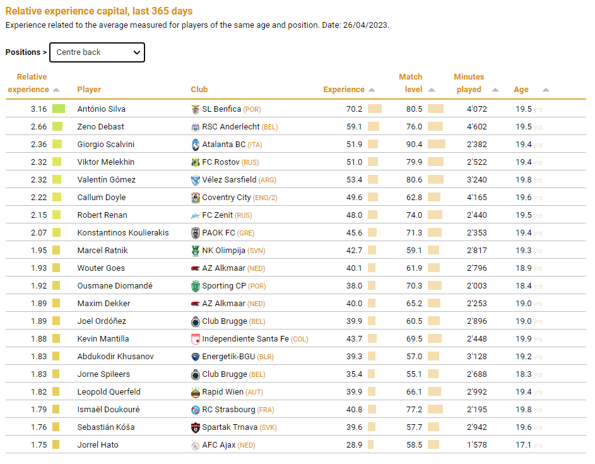Sort by Relative experience using its arrow
The height and width of the screenshot is (464, 595).
(57, 90)
